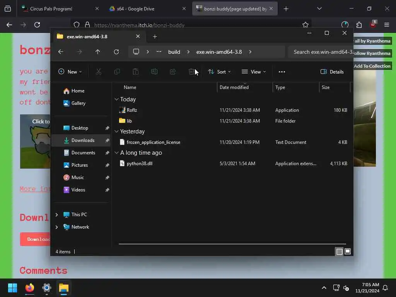Unpin Music using its pin icon
The width and height of the screenshot is (396, 297).
pyautogui.click(x=107, y=178)
